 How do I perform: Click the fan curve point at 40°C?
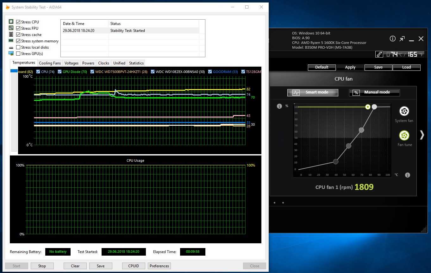pyautogui.click(x=336, y=162)
